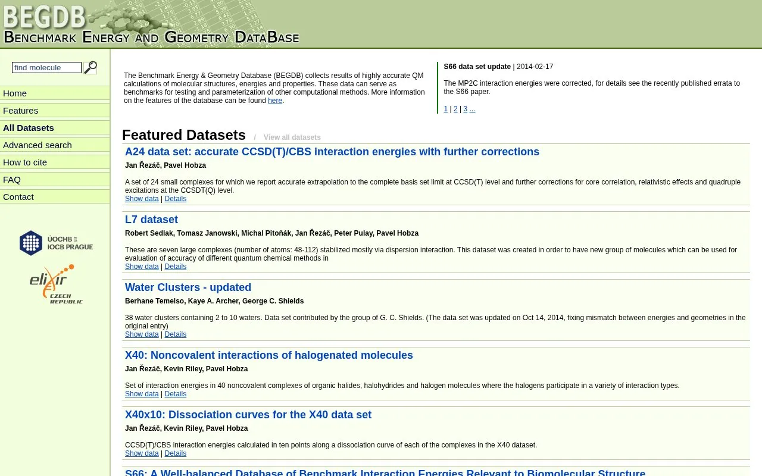
Task: Open the S66 database title link
Action: pos(385,472)
